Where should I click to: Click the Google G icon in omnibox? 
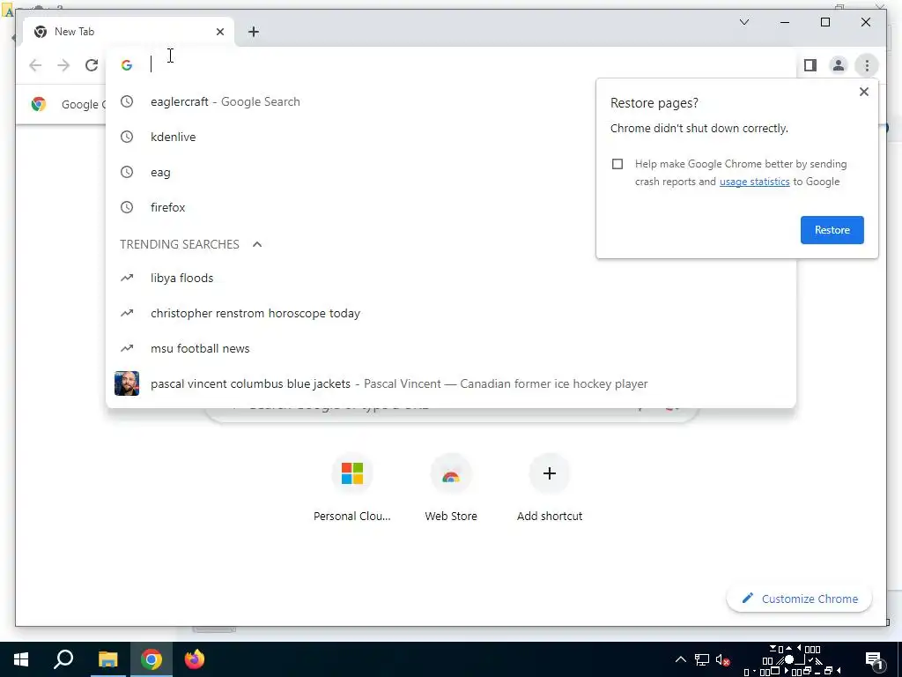pyautogui.click(x=127, y=65)
